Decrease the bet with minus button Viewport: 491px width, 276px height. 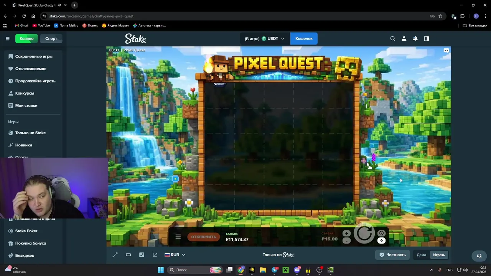(346, 241)
